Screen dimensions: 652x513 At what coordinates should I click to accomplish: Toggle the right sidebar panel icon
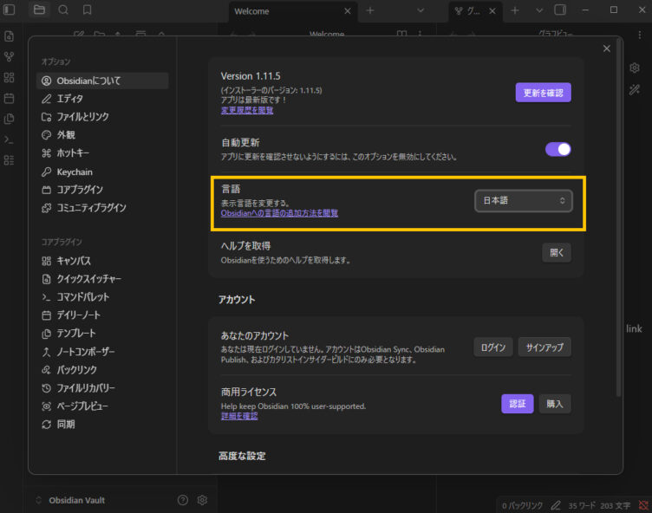560,10
